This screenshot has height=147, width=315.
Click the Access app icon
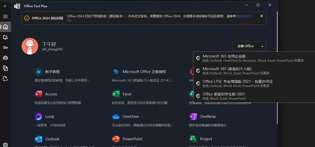tap(38, 94)
